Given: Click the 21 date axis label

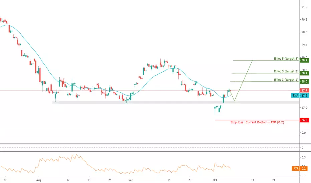Looking at the screenshot, I should coord(274,180).
